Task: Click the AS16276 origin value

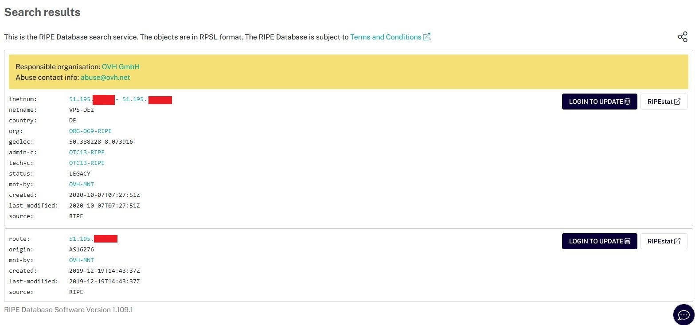Action: 81,250
